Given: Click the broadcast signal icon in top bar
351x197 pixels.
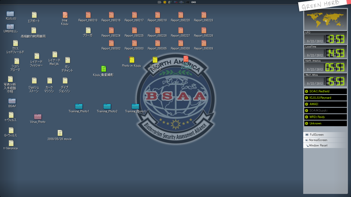Looking at the screenshot, I should click(x=193, y=2).
